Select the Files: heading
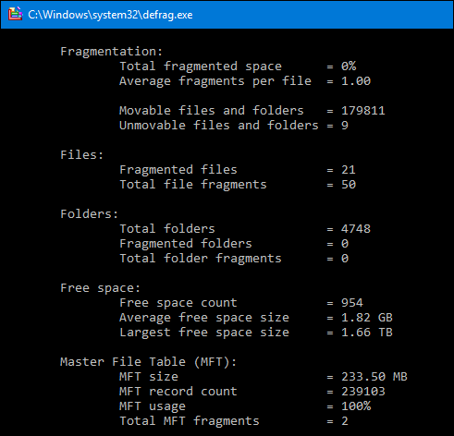The height and width of the screenshot is (436, 454). (x=81, y=155)
